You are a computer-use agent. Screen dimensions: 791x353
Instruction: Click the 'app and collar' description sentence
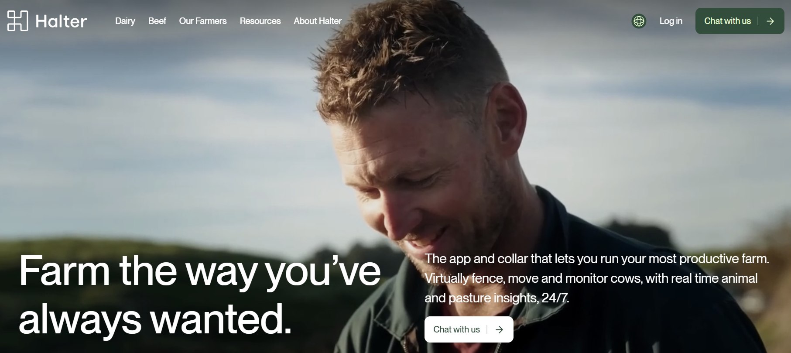[x=597, y=259]
